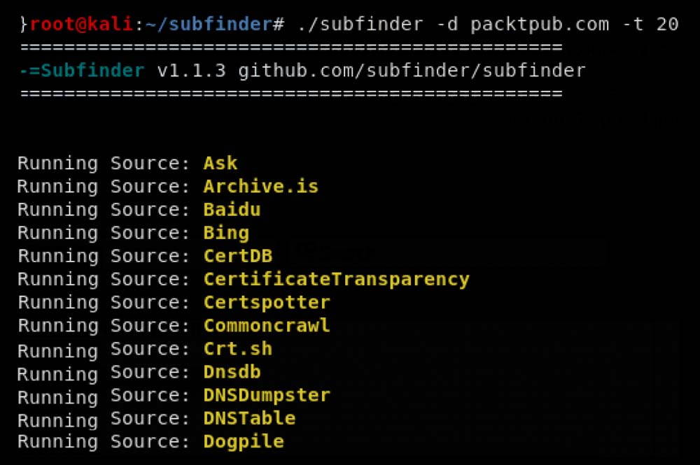Click the Certspotter source name
This screenshot has width=700, height=465.
point(267,303)
